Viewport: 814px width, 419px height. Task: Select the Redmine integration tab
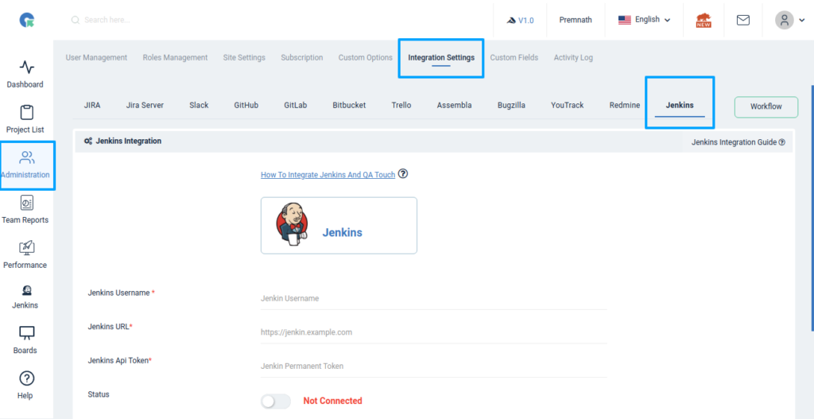(625, 105)
